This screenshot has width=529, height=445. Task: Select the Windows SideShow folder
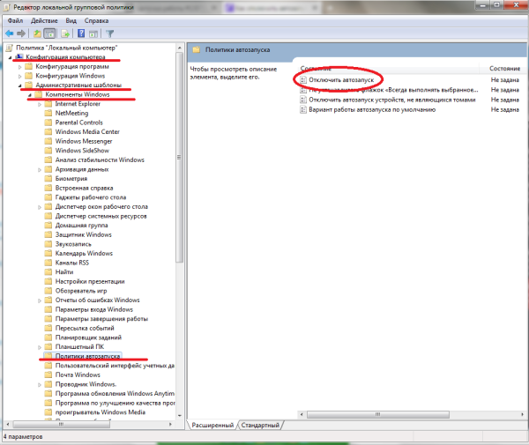point(82,151)
